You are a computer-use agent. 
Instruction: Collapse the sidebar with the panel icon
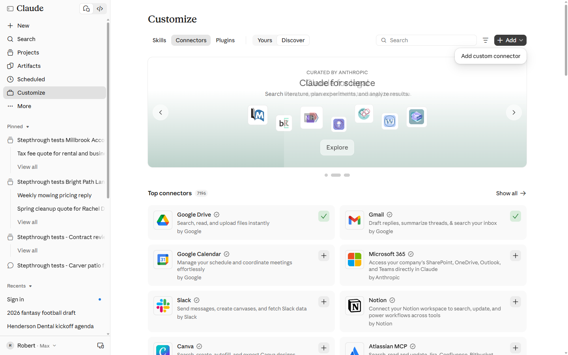pos(10,9)
